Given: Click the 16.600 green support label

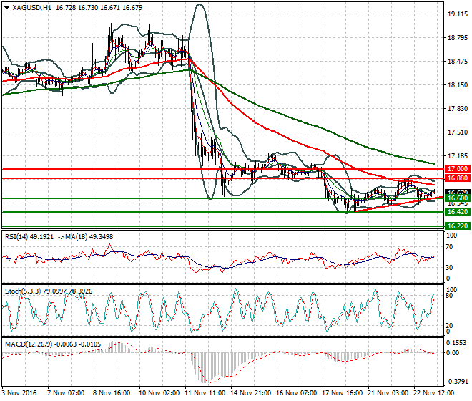Looking at the screenshot, I should point(456,198).
